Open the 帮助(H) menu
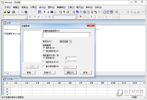The image size is (147, 100). pos(89,7)
